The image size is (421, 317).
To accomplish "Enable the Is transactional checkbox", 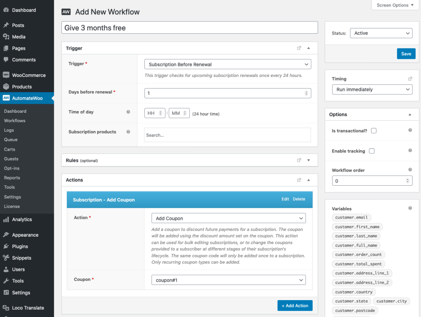I will 374,131.
